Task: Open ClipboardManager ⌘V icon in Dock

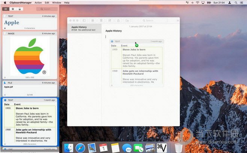Action: click(162, 148)
